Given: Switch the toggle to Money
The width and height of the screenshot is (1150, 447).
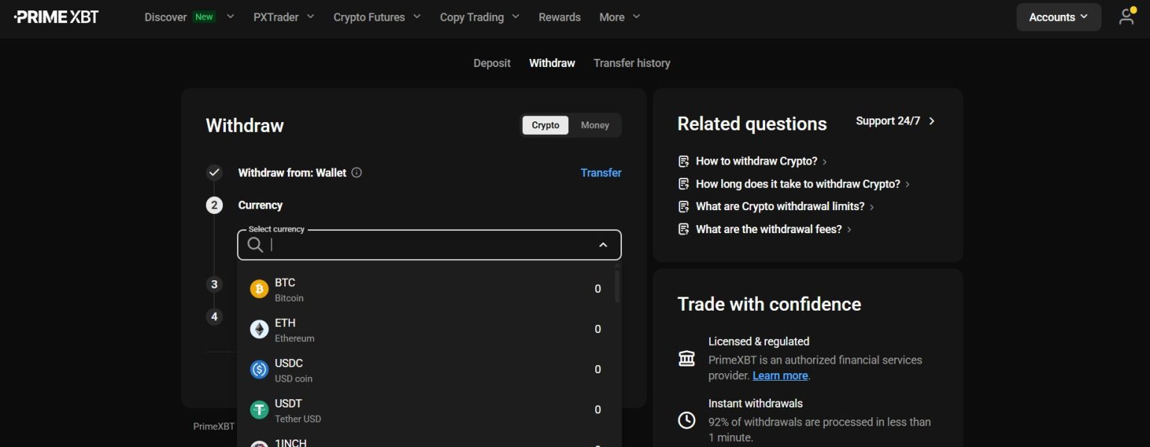Looking at the screenshot, I should point(594,125).
